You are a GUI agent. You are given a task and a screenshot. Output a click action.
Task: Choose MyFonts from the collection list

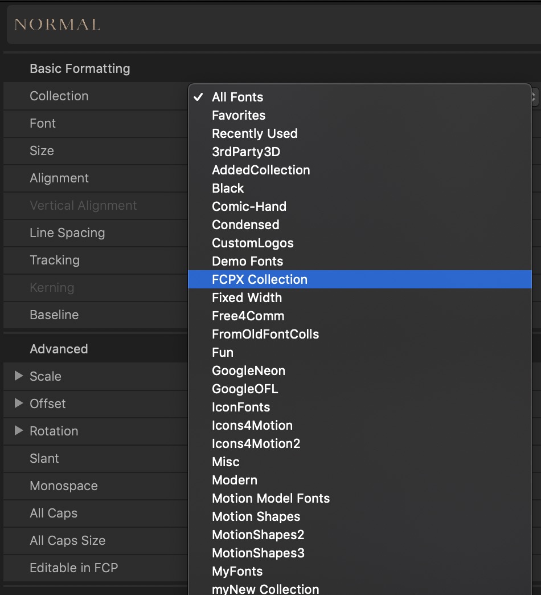coord(237,571)
